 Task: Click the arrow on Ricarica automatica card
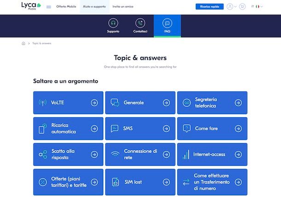(94, 128)
